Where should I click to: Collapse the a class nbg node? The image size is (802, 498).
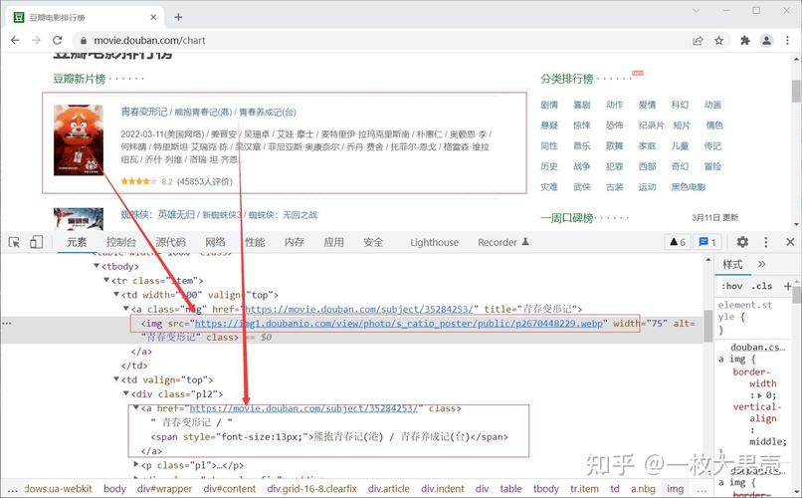click(x=126, y=309)
